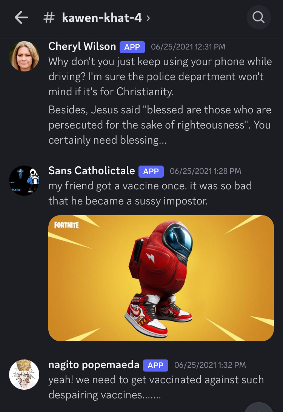Select the Sans Catholictale username
The image size is (283, 412).
click(x=92, y=171)
